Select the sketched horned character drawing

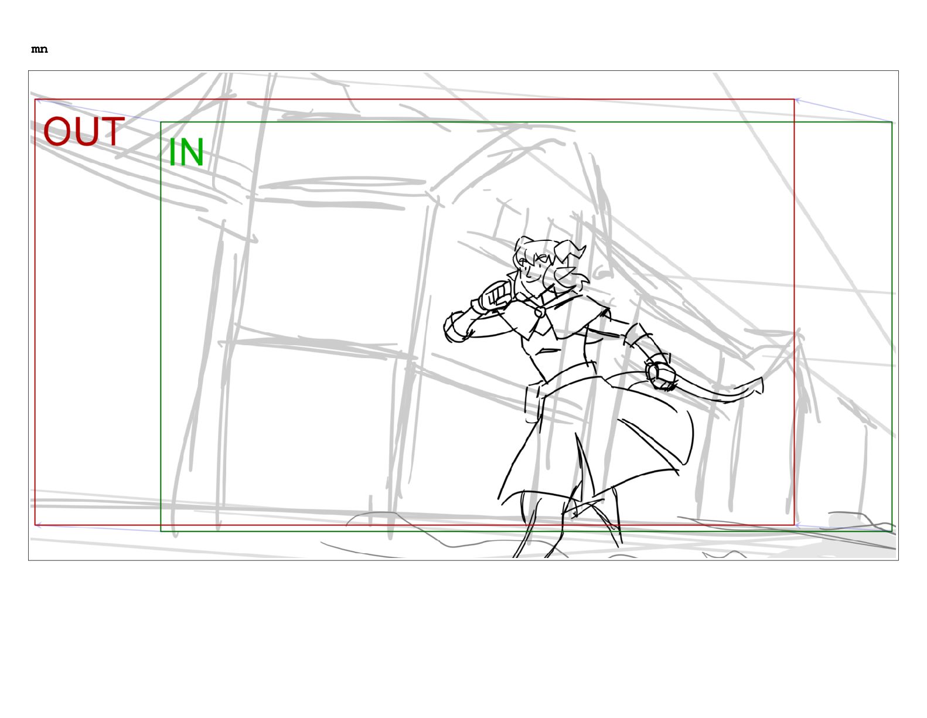click(604, 396)
